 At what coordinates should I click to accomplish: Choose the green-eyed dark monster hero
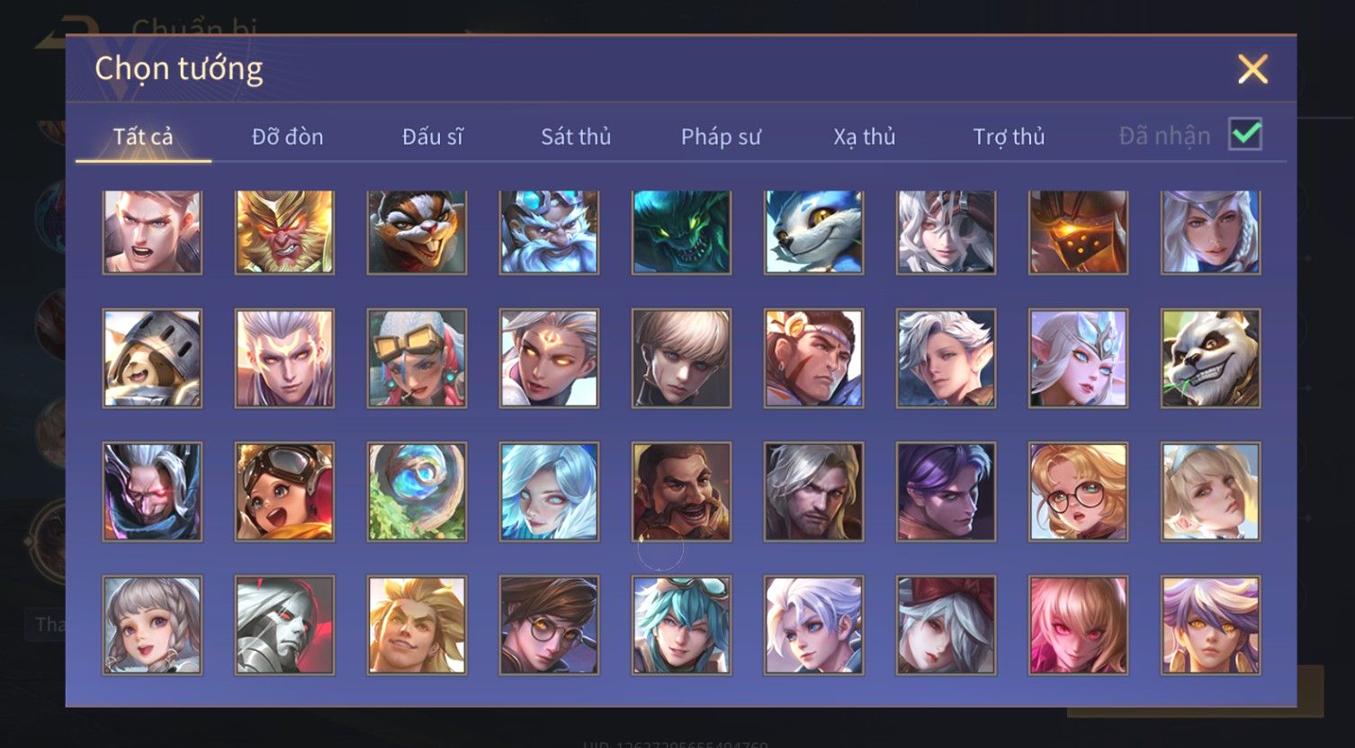click(681, 232)
